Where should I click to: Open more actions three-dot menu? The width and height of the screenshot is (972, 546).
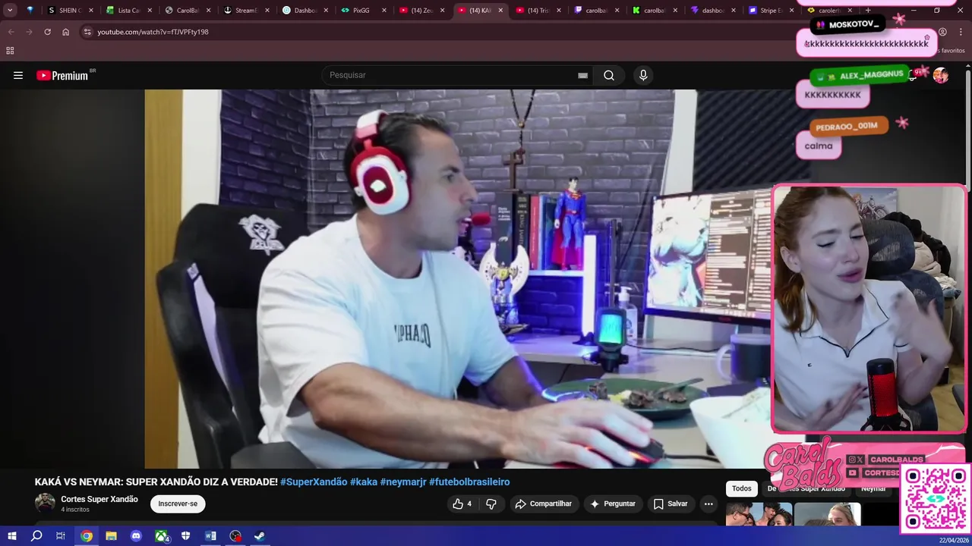pos(708,504)
